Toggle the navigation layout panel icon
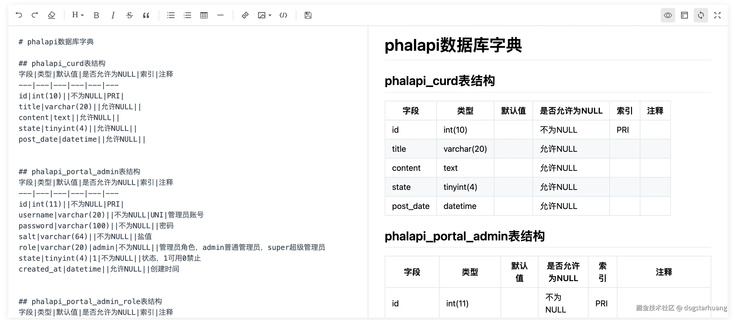 [x=684, y=15]
